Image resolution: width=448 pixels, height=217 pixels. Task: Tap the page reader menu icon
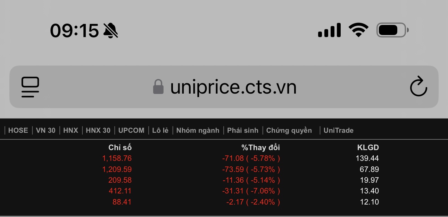click(x=30, y=87)
